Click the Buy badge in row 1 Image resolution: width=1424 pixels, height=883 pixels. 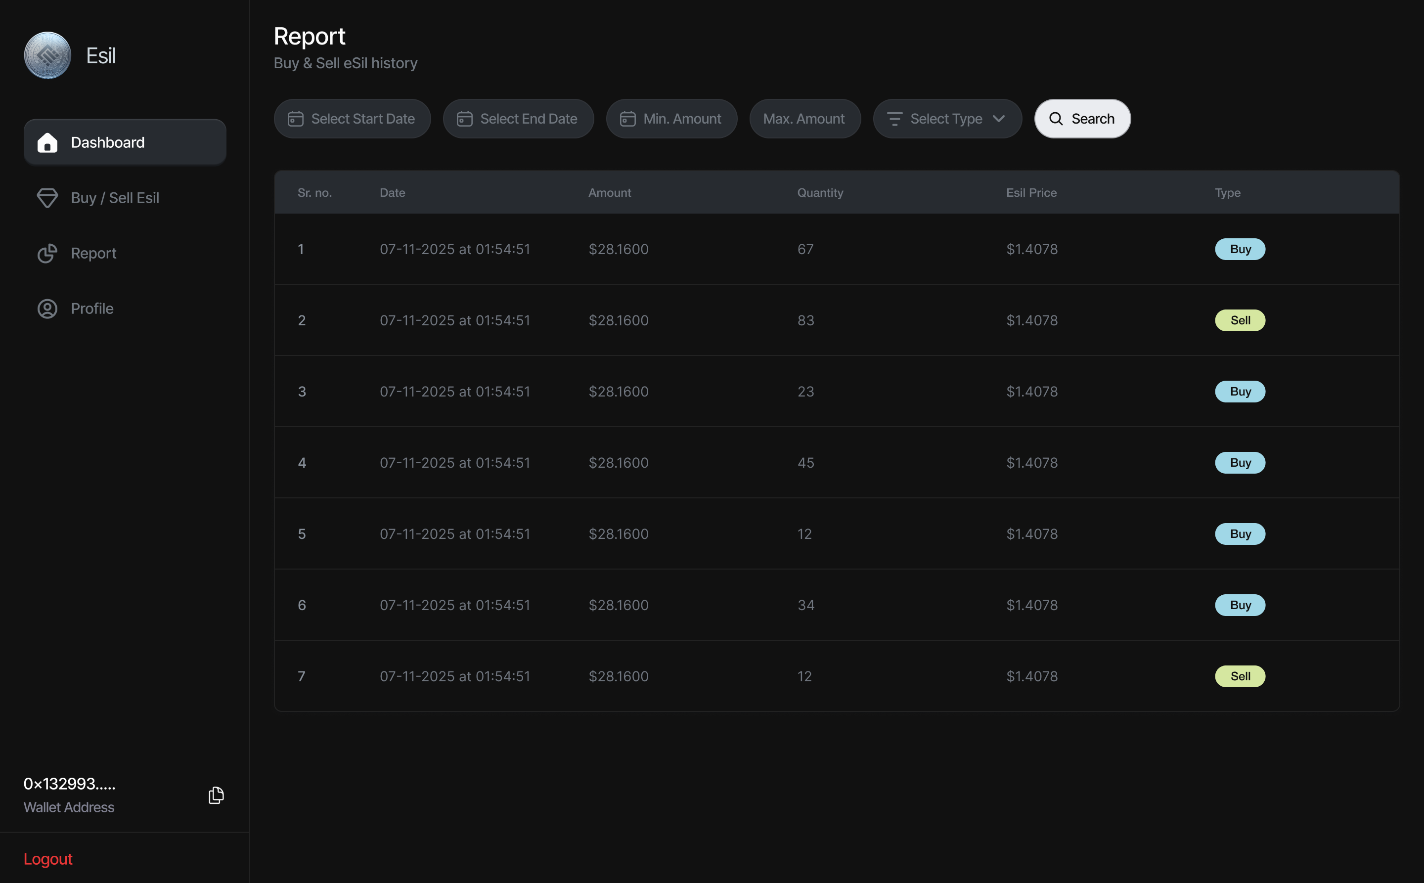pos(1240,249)
